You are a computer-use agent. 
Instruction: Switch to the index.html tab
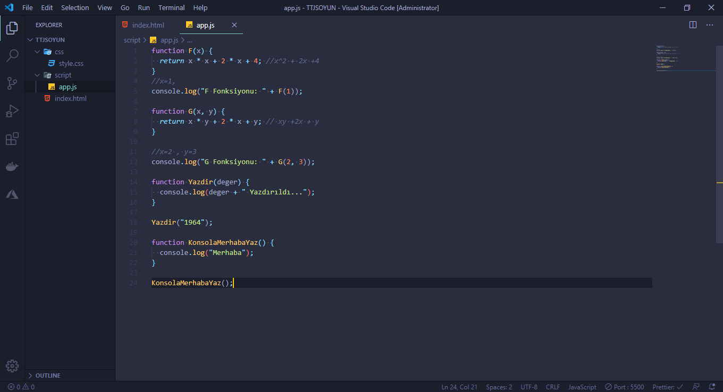click(x=147, y=25)
